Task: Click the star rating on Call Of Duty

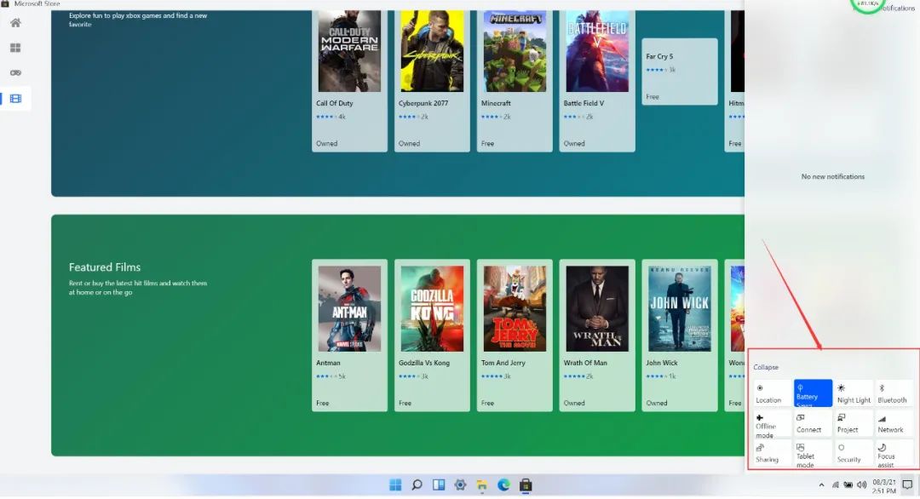Action: 325,117
